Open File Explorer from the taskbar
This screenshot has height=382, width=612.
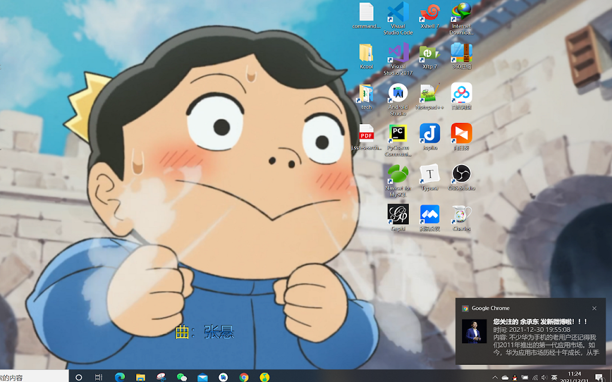pyautogui.click(x=140, y=377)
